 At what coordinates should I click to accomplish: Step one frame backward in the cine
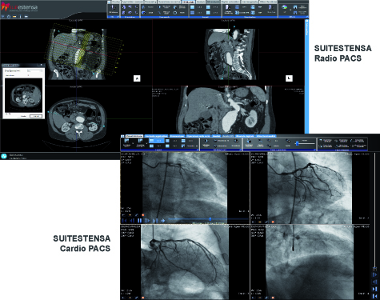pos(132,221)
